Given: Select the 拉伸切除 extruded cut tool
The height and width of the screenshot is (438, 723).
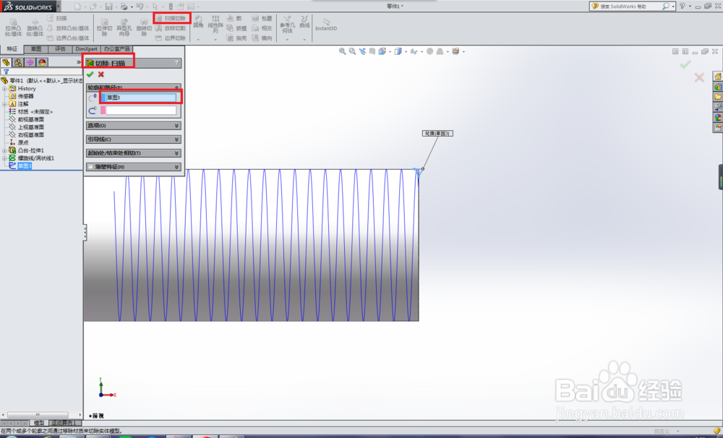Looking at the screenshot, I should point(105,27).
